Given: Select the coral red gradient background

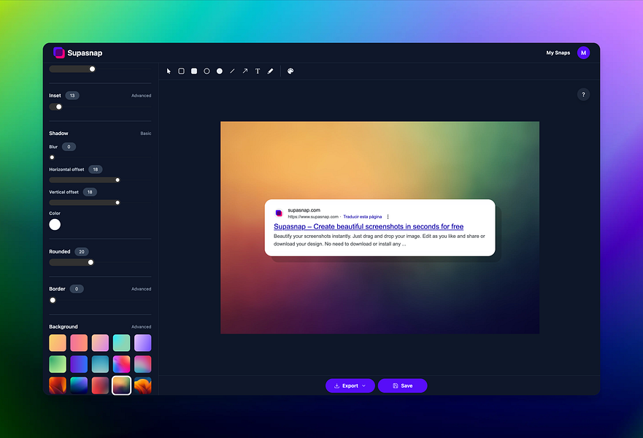Looking at the screenshot, I should (x=79, y=343).
